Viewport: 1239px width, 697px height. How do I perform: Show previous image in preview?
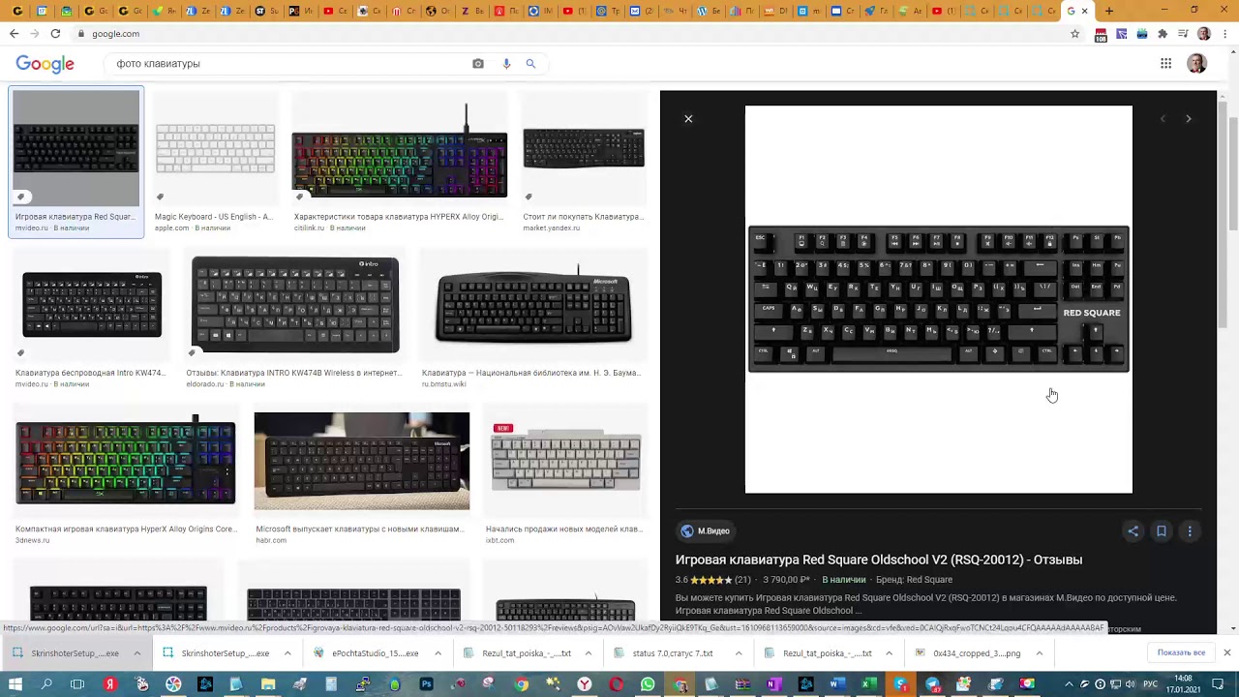1163,119
